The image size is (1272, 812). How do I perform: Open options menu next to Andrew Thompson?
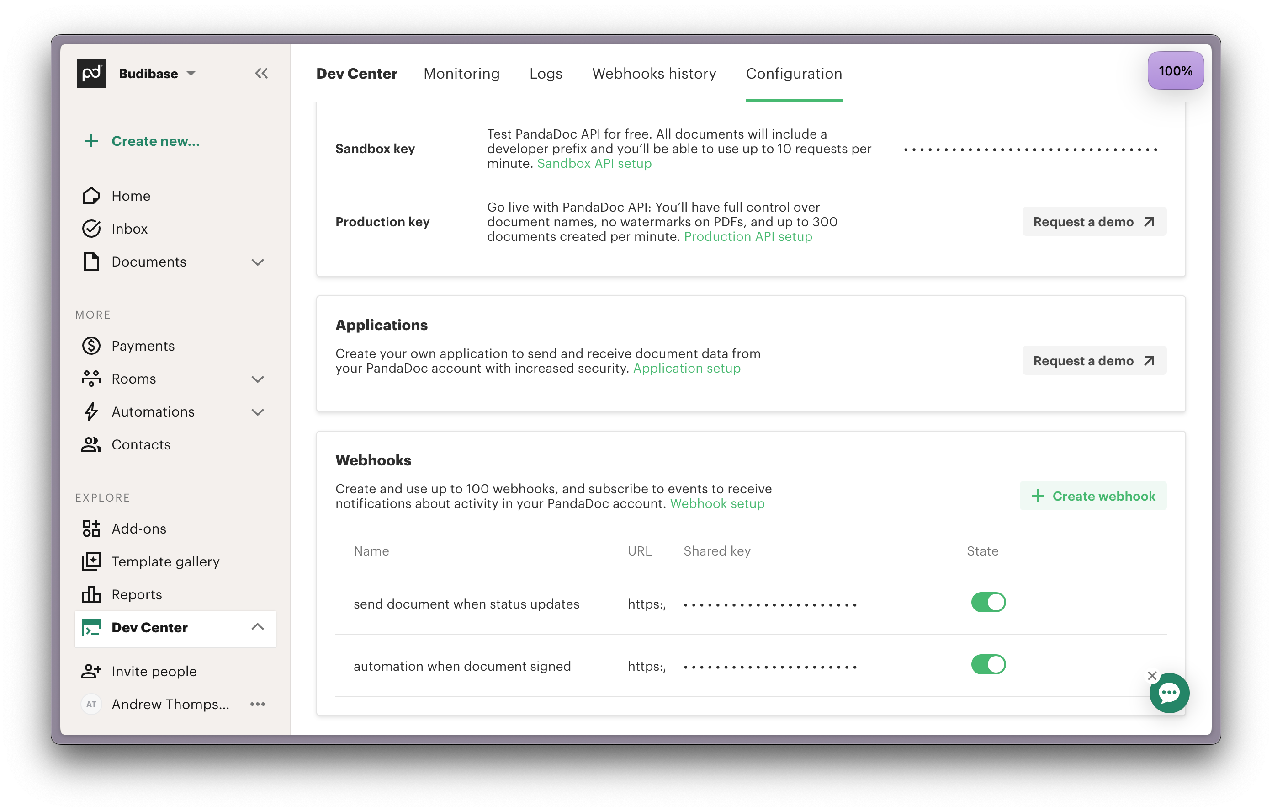pyautogui.click(x=258, y=704)
